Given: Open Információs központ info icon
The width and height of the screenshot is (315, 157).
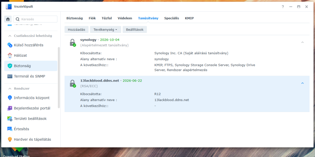Looking at the screenshot, I should [x=10, y=98].
